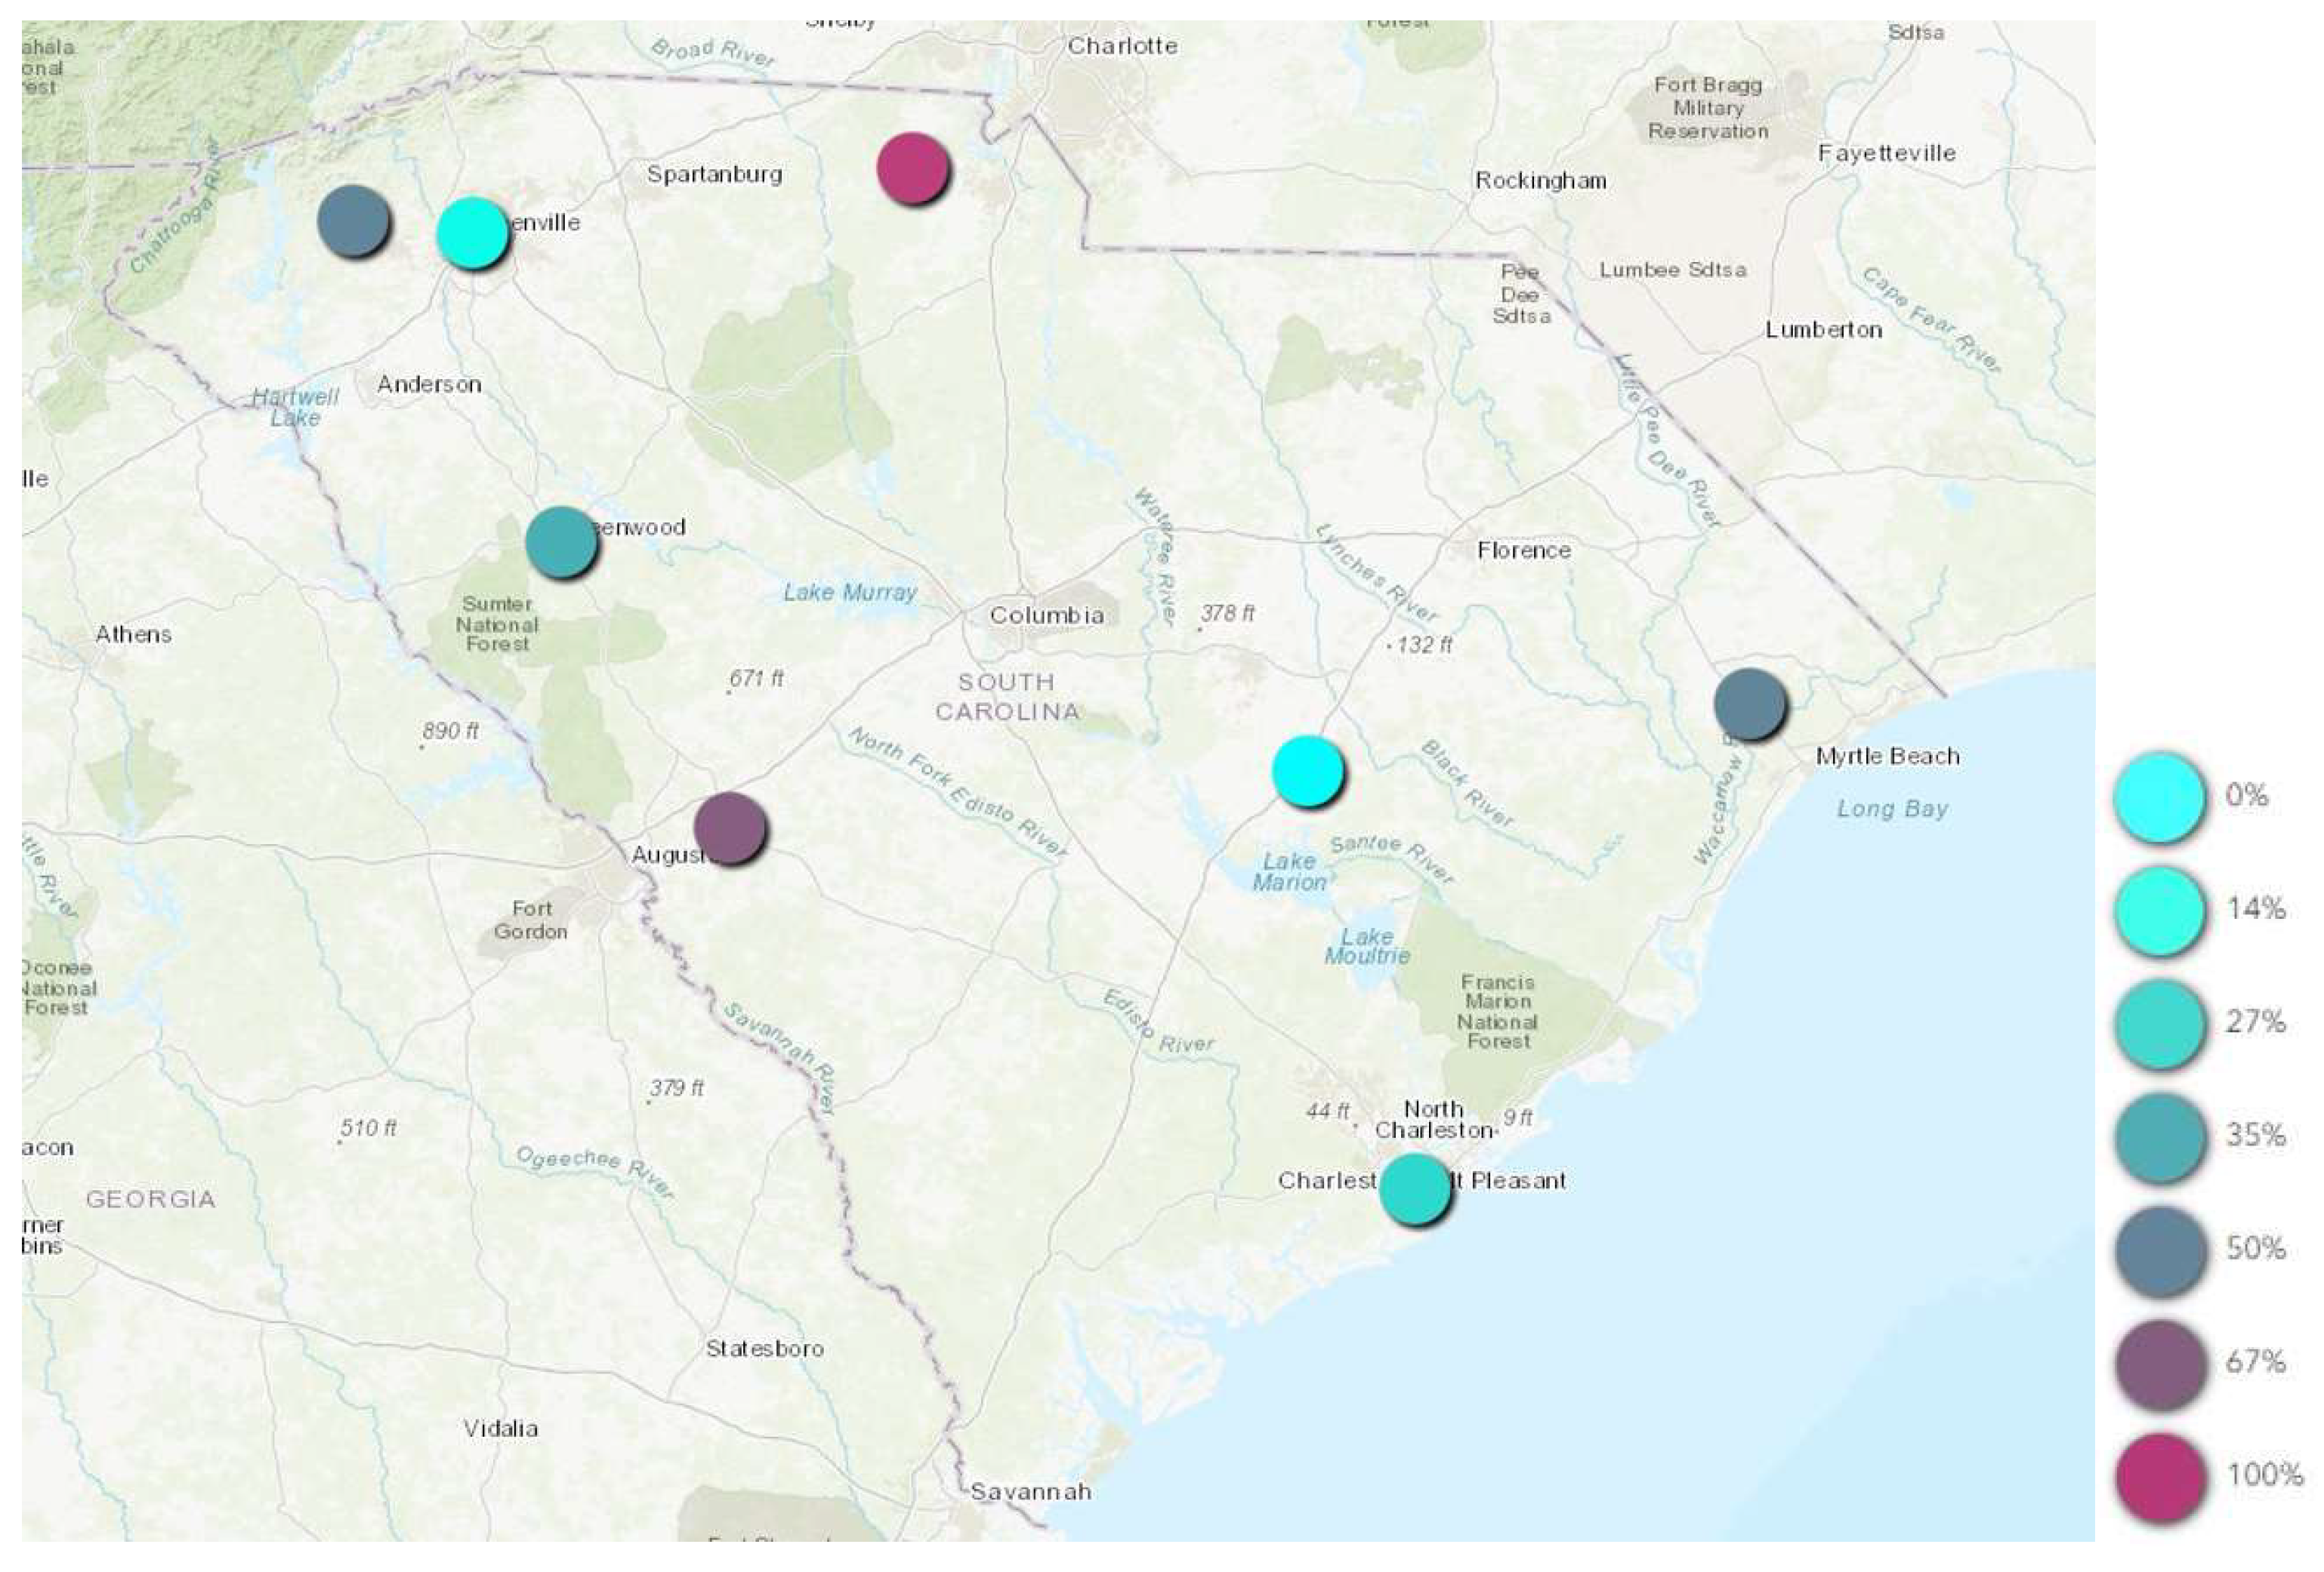The height and width of the screenshot is (1572, 2324).
Task: Select the teal marker at Charleston
Action: coord(1414,1187)
